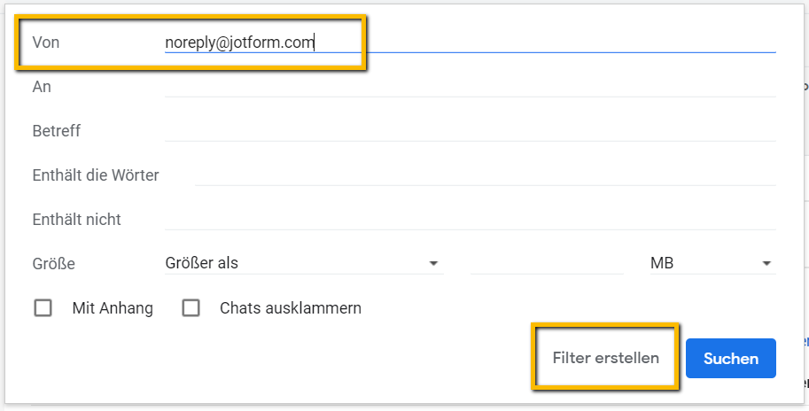The image size is (809, 411).
Task: Click the Von field label
Action: coord(46,42)
